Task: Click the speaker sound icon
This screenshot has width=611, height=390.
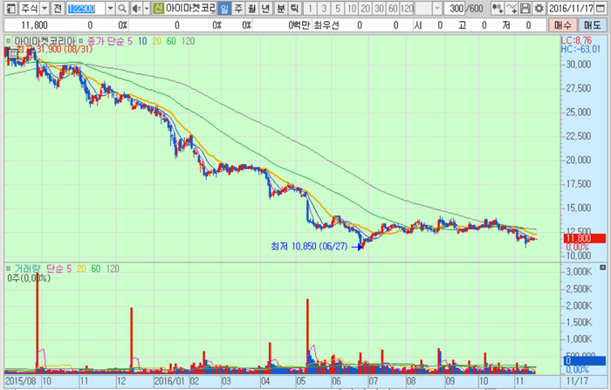Action: (x=134, y=8)
